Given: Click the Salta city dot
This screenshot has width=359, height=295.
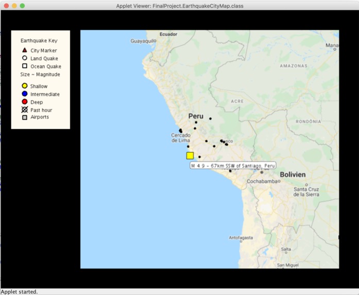Looking at the screenshot, I should (286, 253).
